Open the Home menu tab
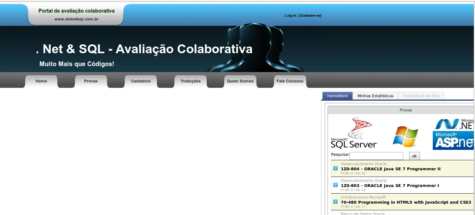This screenshot has height=215, width=475. tap(41, 81)
